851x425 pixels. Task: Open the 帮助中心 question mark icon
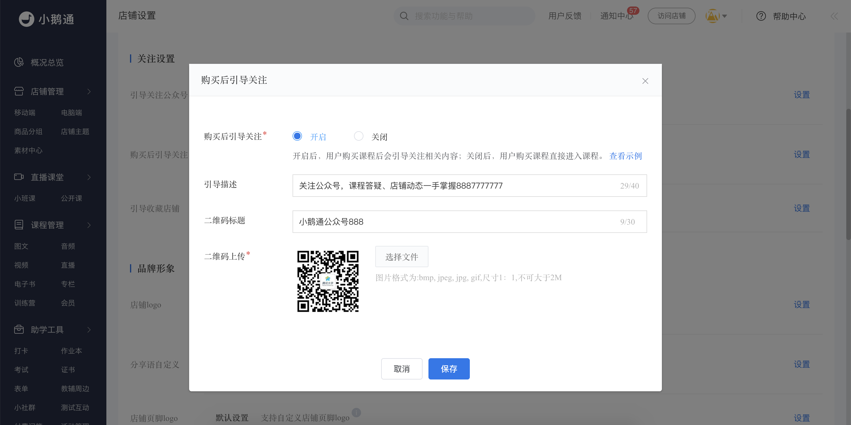tap(761, 16)
